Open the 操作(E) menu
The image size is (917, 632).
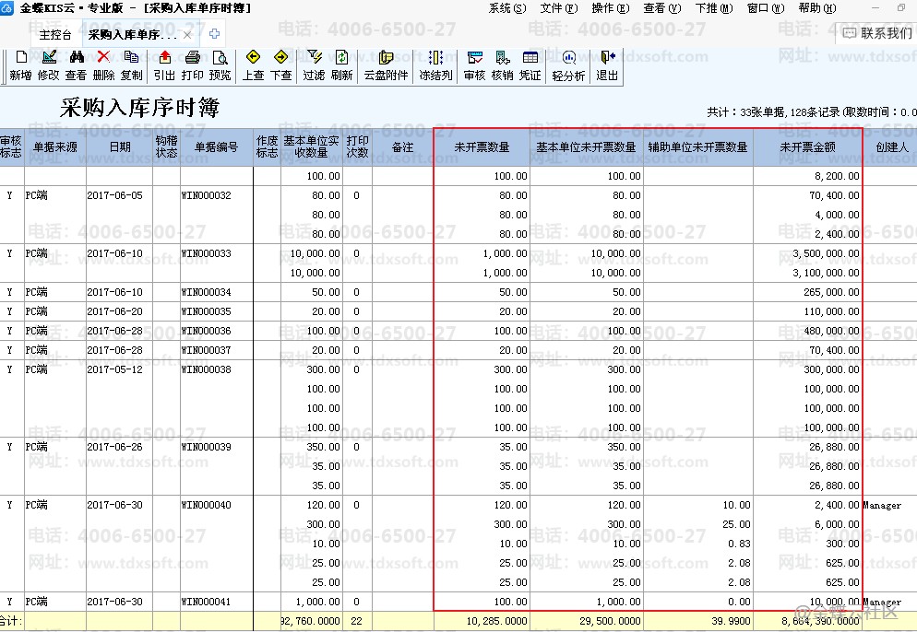click(611, 8)
